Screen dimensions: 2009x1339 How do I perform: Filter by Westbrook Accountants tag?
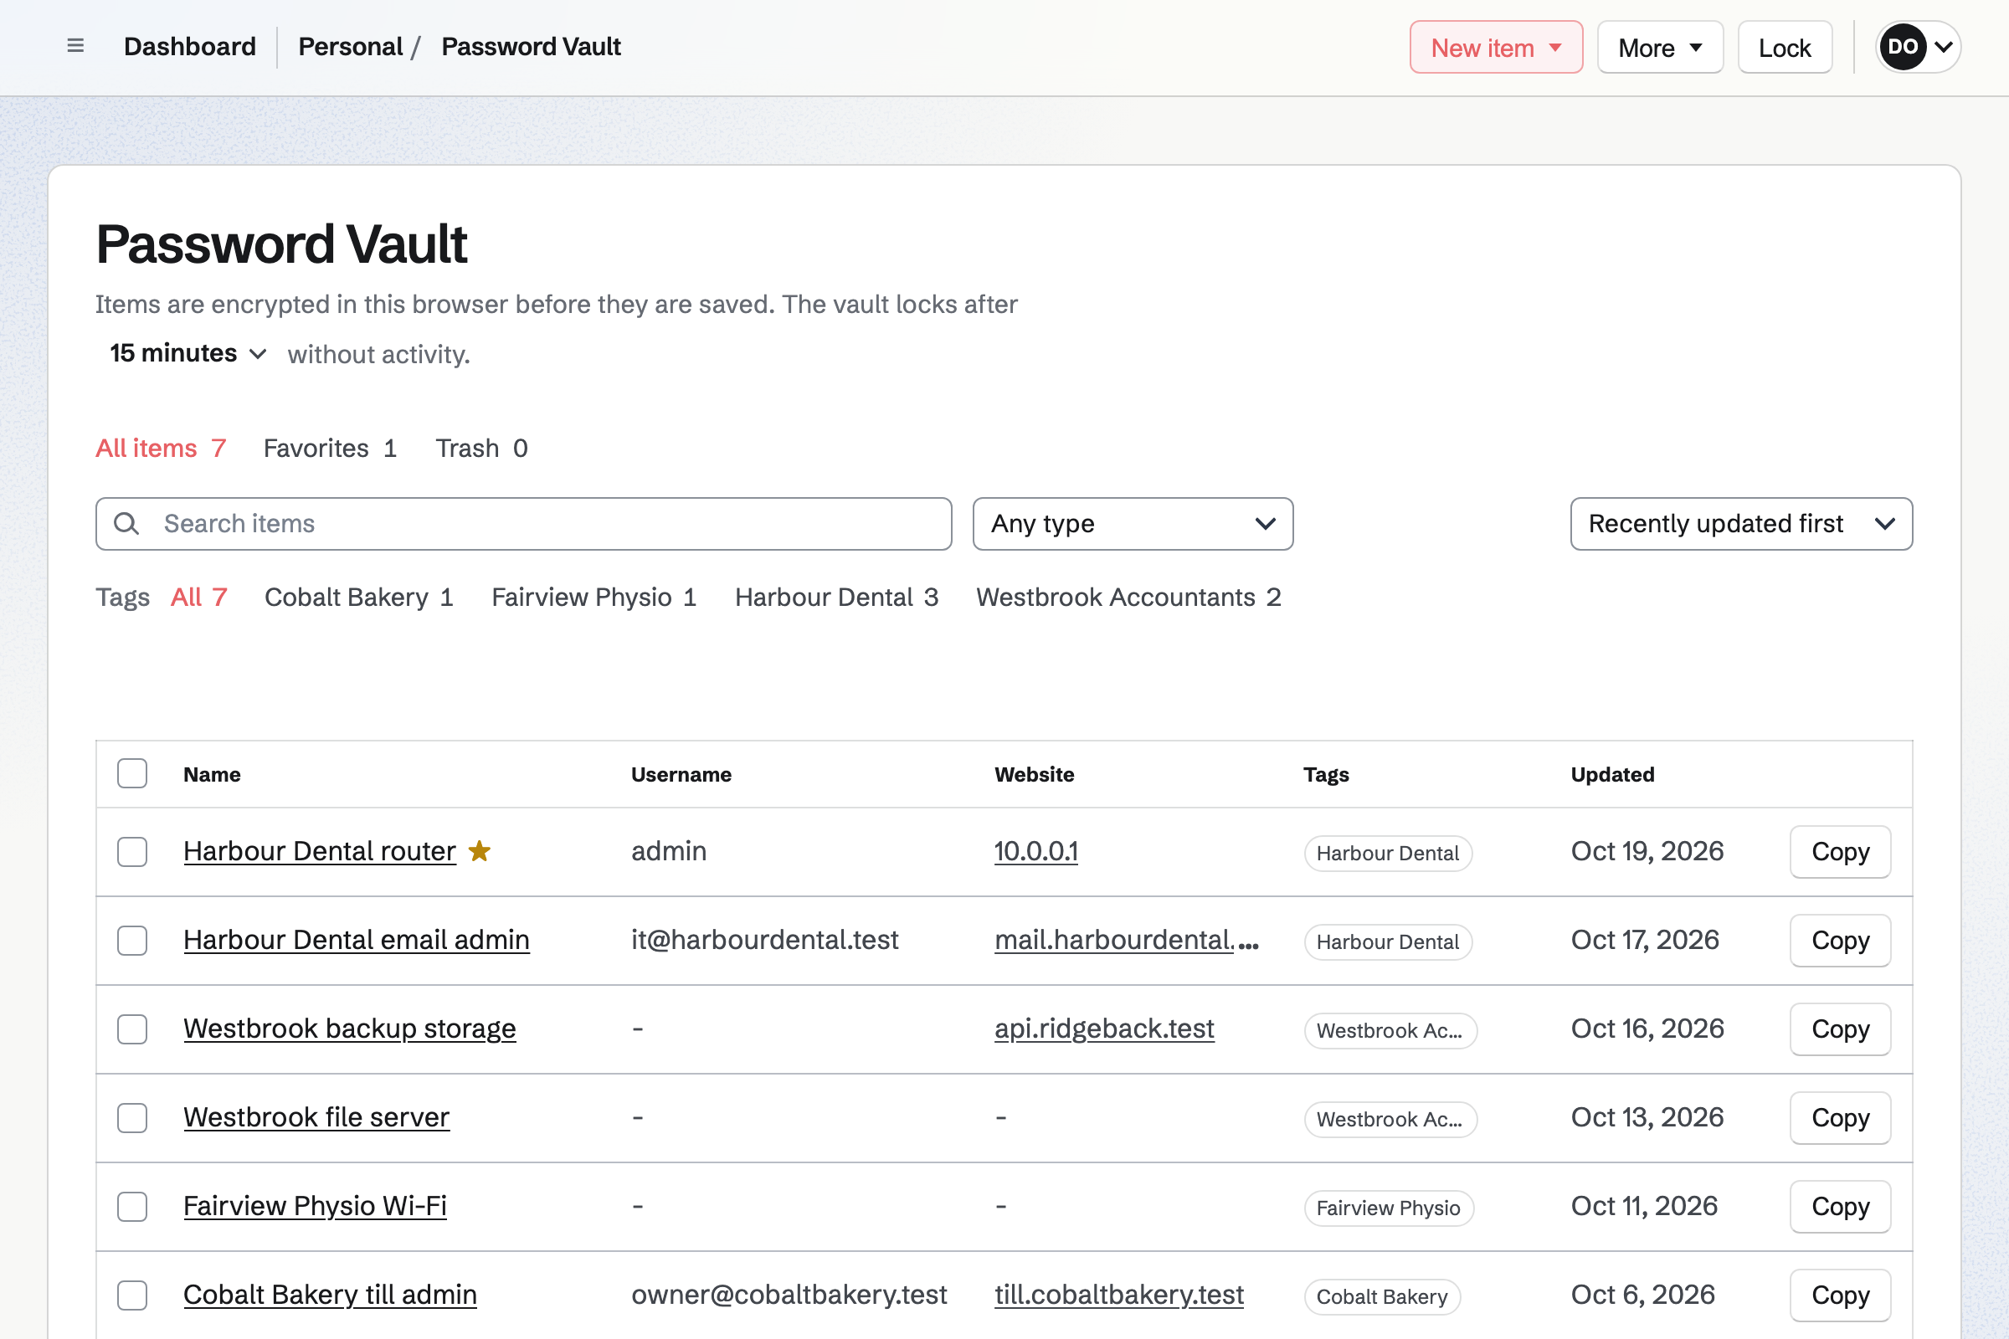[1128, 597]
